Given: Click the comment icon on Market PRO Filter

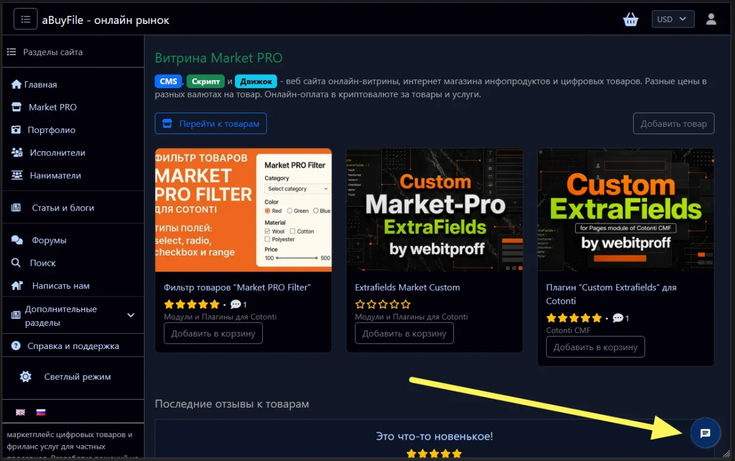Looking at the screenshot, I should (x=235, y=304).
